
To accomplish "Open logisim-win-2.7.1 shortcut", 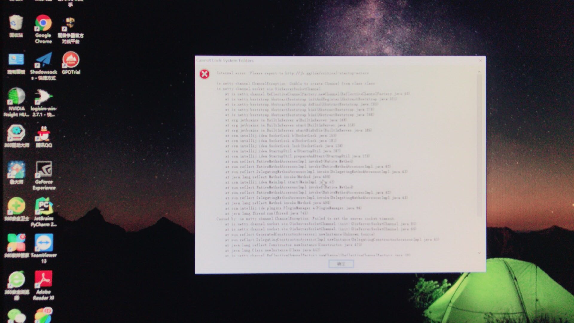I will click(x=43, y=97).
